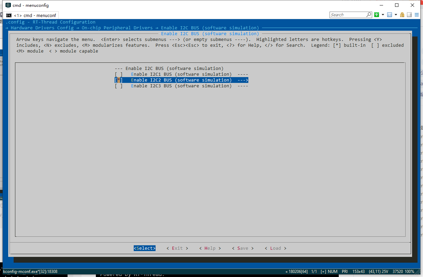
Task: Click the « 180206[64] version status
Action: coord(296,272)
